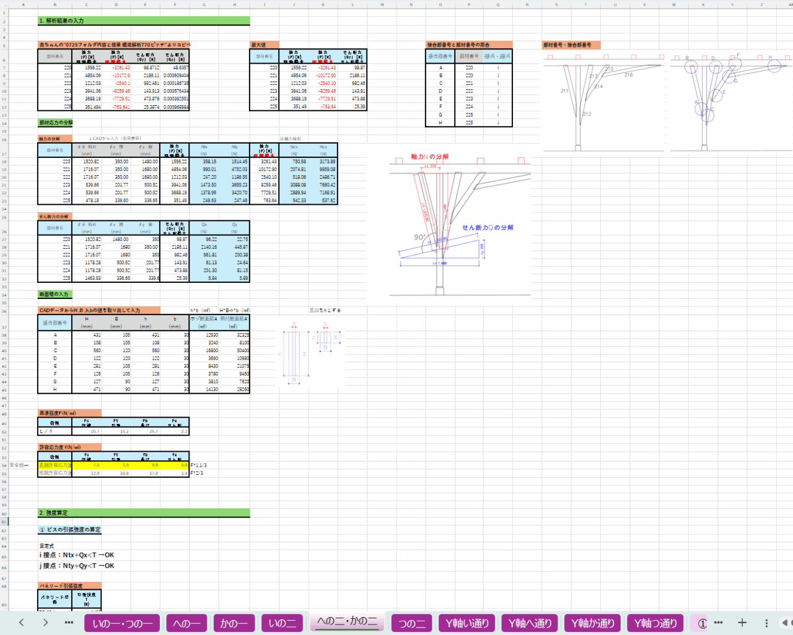Click the yellow 長期許容応力度 row cell
This screenshot has width=793, height=635.
(x=55, y=465)
